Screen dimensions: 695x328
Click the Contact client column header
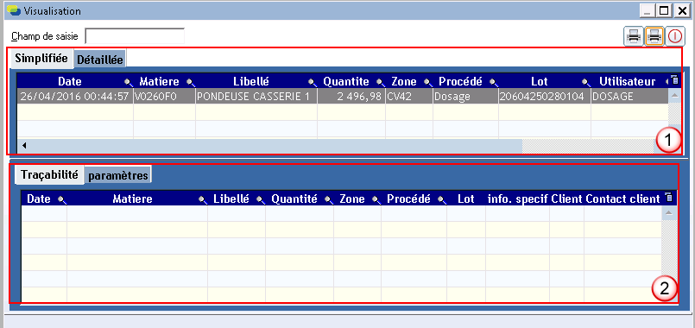pyautogui.click(x=622, y=199)
